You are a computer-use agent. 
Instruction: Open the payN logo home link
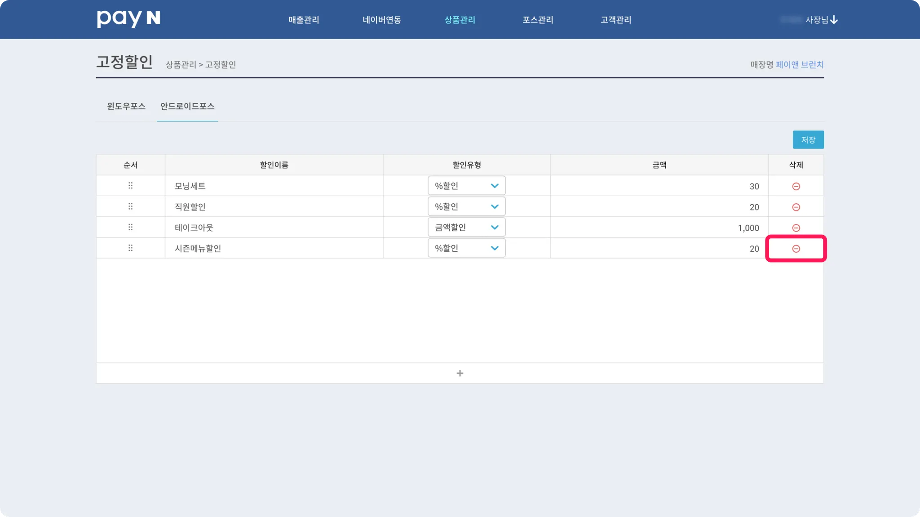[128, 19]
